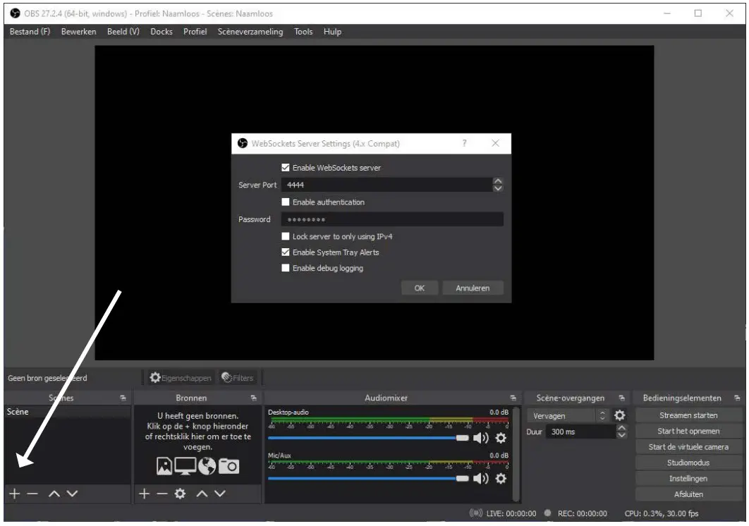Screen dimensions: 749x526
Task: Click the image source icon in Bronnen
Action: 164,466
